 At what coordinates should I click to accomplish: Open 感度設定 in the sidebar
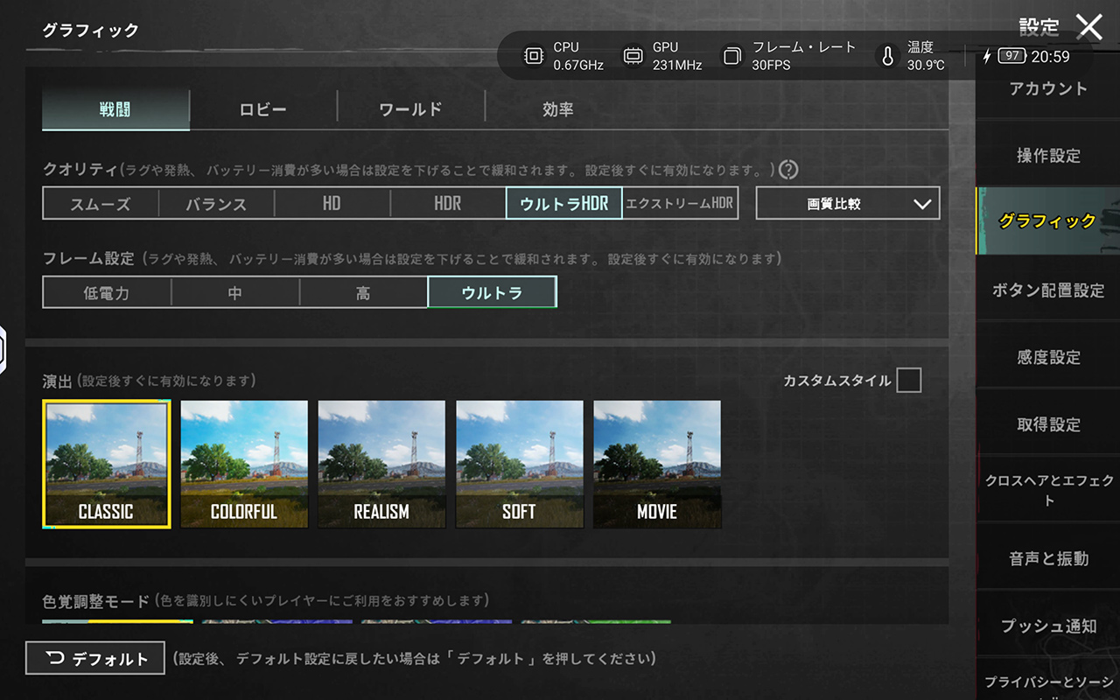1048,357
